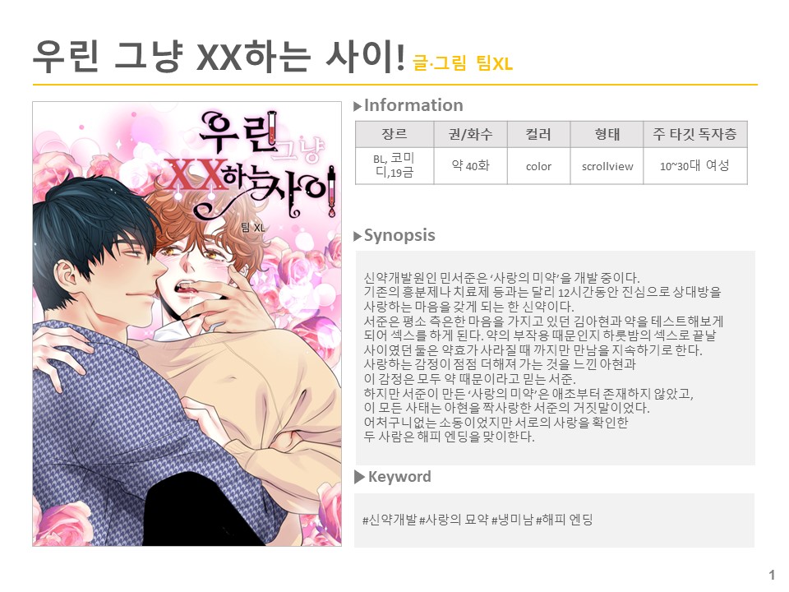Click the slide page number 1
789x592 pixels.
click(772, 575)
